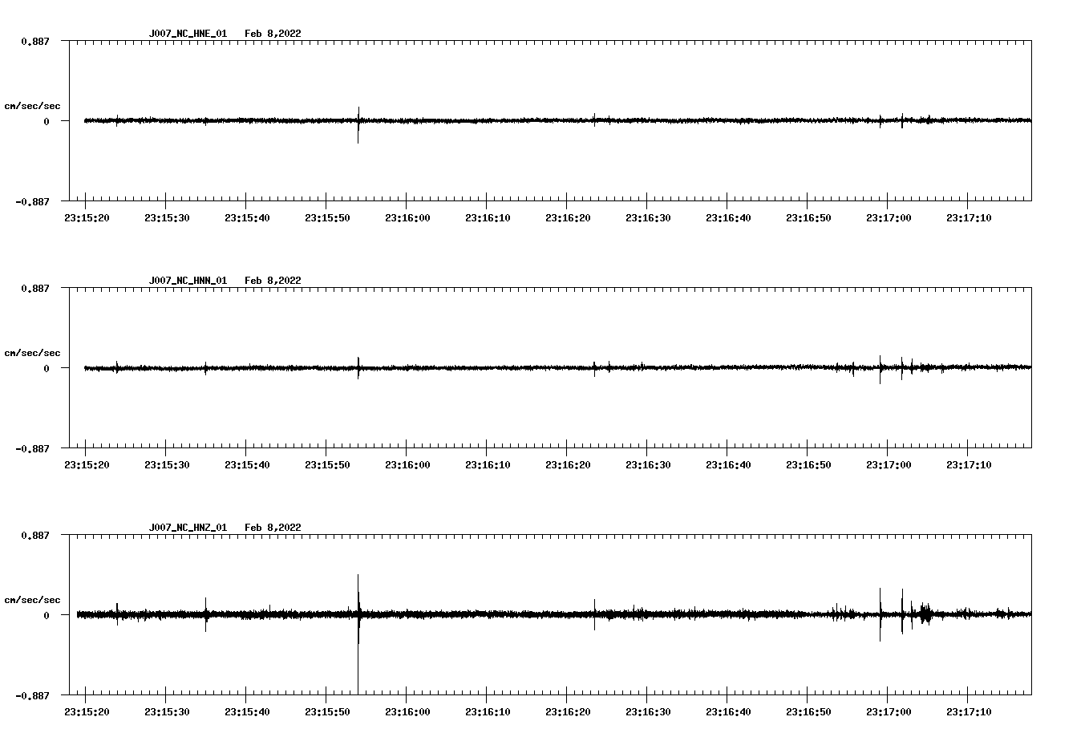Click 23:16:40 time label under HNE plot

728,218
